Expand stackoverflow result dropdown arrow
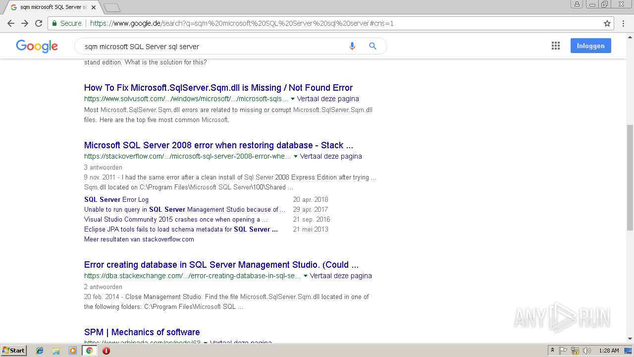Viewport: 634px width, 357px height. (x=296, y=157)
